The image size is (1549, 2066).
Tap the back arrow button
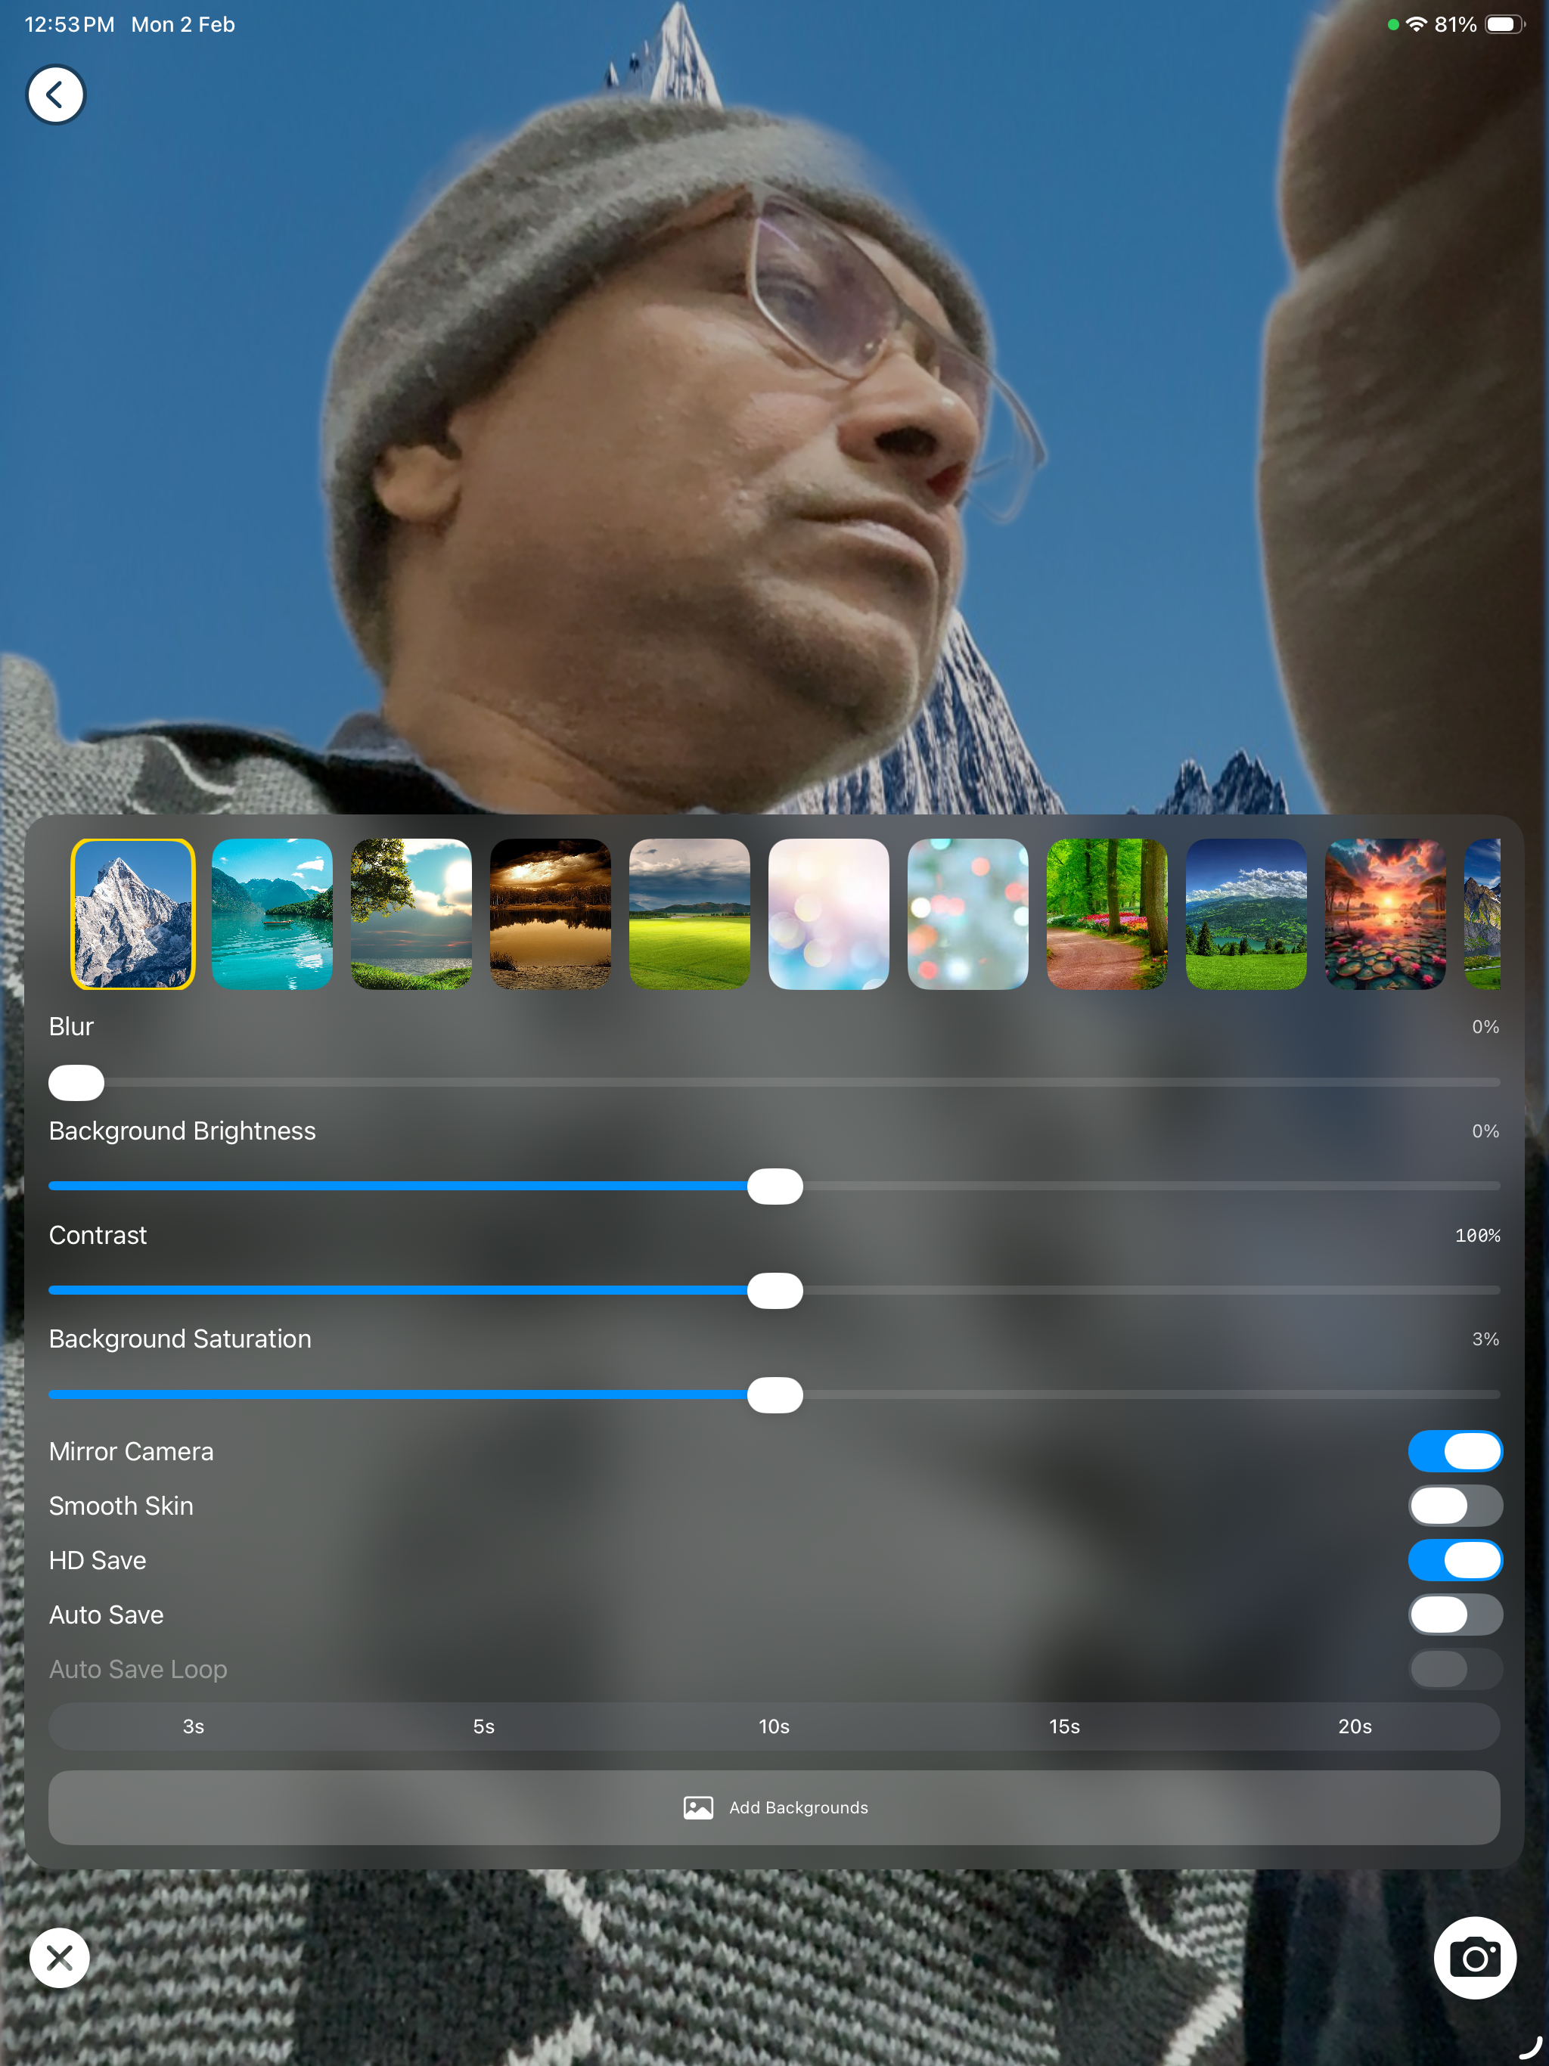pyautogui.click(x=56, y=95)
